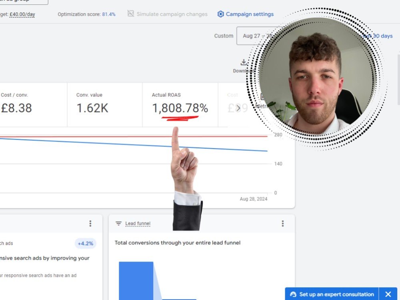Click Simulate campaign changes
Screen dimensions: 400x300
(168, 14)
